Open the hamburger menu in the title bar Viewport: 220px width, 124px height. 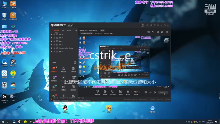click(158, 25)
